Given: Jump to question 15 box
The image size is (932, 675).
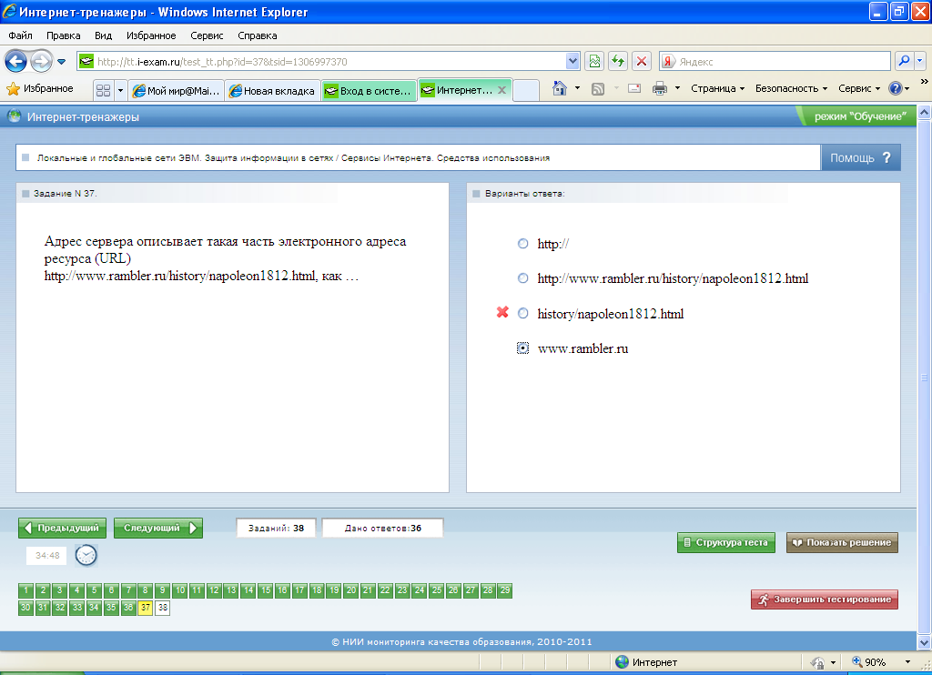Looking at the screenshot, I should [x=265, y=590].
